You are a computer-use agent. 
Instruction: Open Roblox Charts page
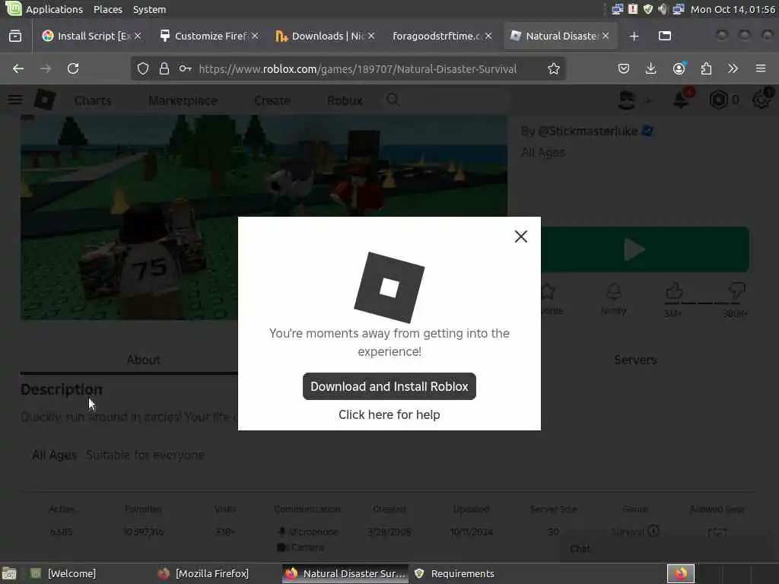pos(93,101)
